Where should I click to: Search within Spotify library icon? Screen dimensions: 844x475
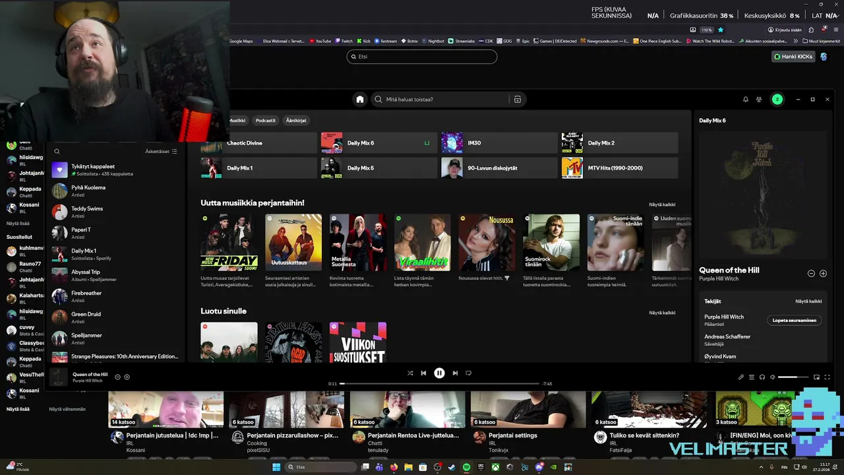point(57,152)
